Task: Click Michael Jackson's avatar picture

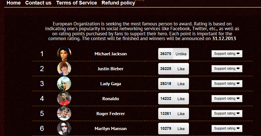Action: 64,54
